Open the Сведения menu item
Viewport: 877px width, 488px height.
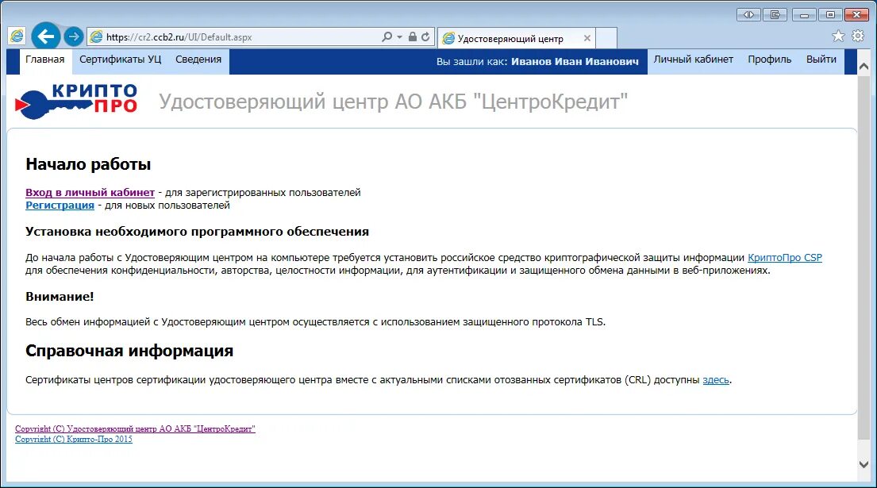tap(198, 60)
